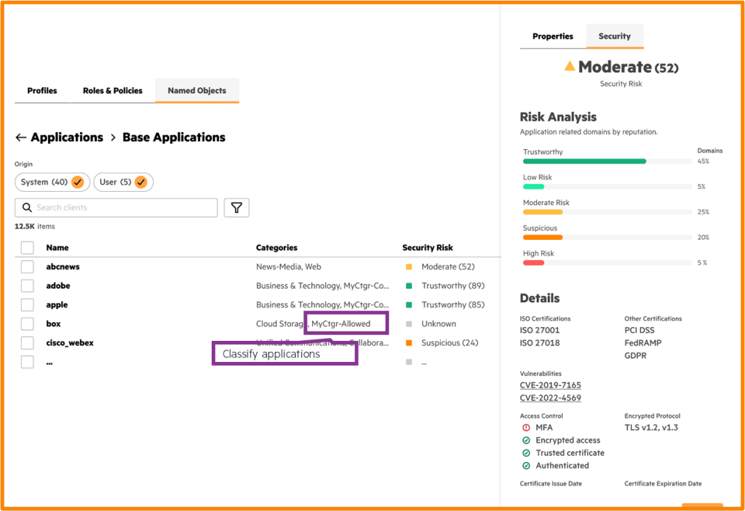Click the back arrow beside Applications
The width and height of the screenshot is (745, 511).
click(21, 137)
